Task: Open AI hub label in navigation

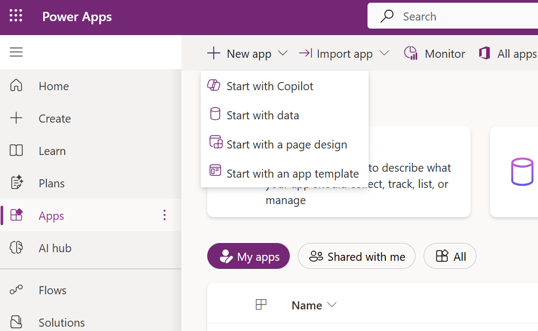Action: (x=55, y=248)
